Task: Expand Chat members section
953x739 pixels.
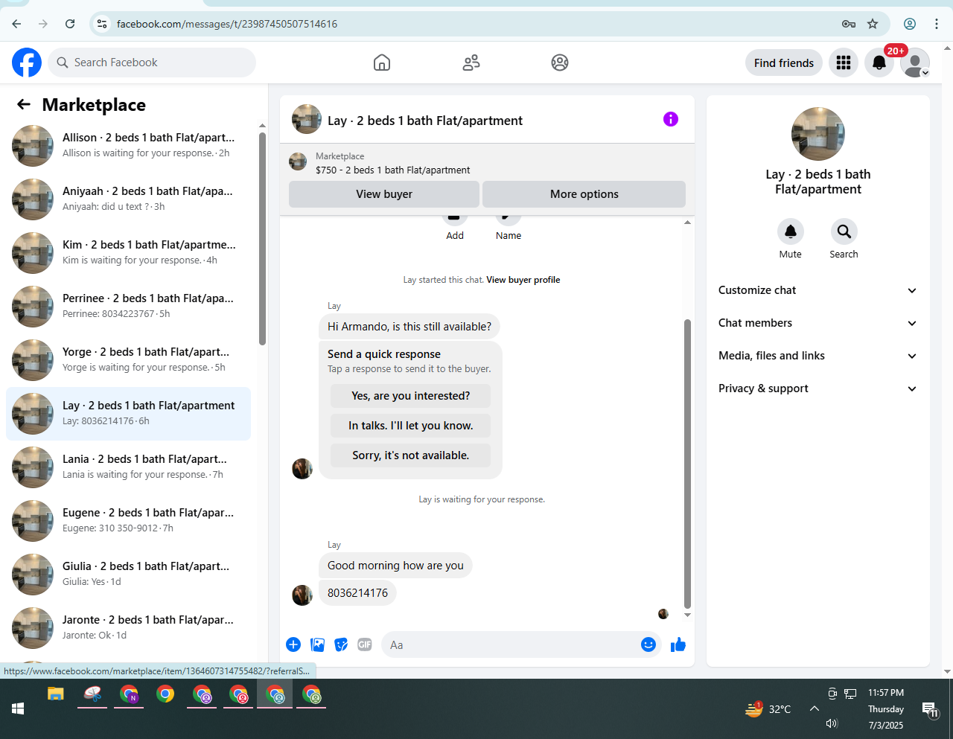Action: coord(817,323)
